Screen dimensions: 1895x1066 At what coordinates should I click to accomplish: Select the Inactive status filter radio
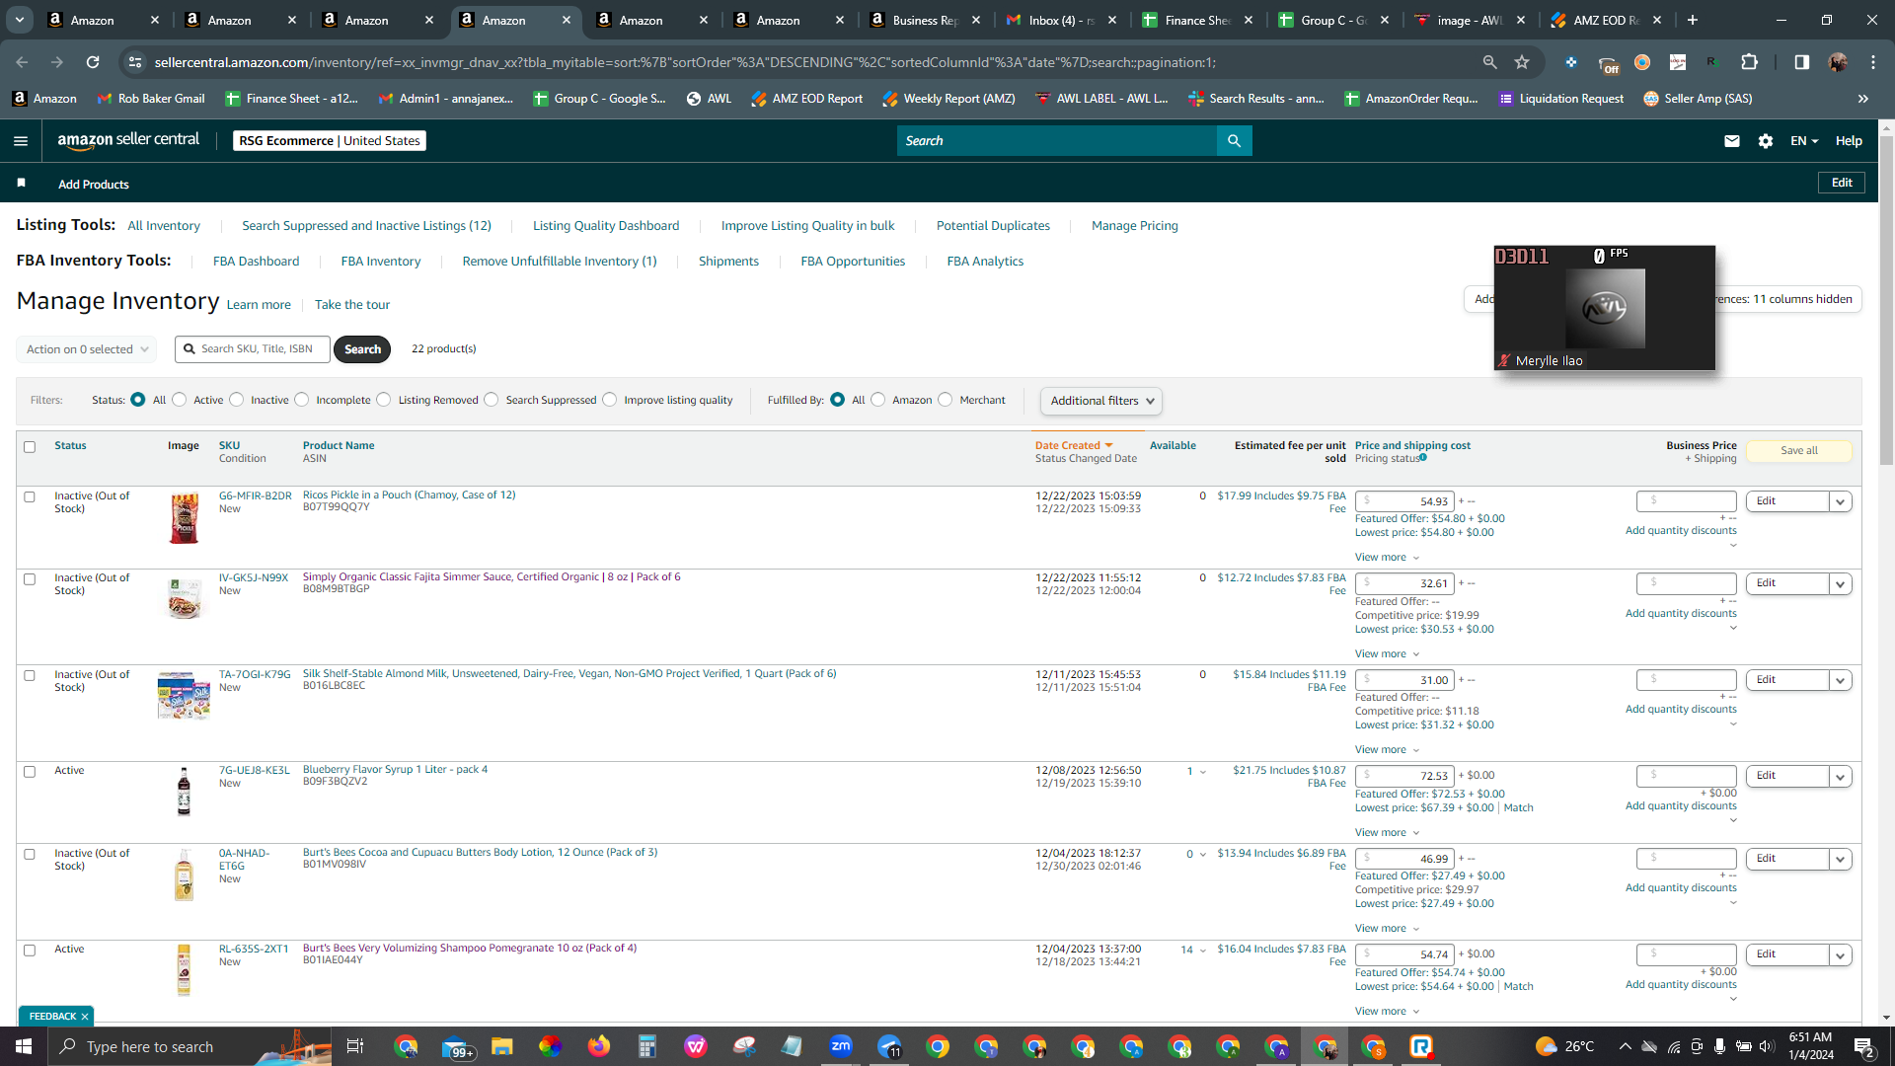[236, 400]
